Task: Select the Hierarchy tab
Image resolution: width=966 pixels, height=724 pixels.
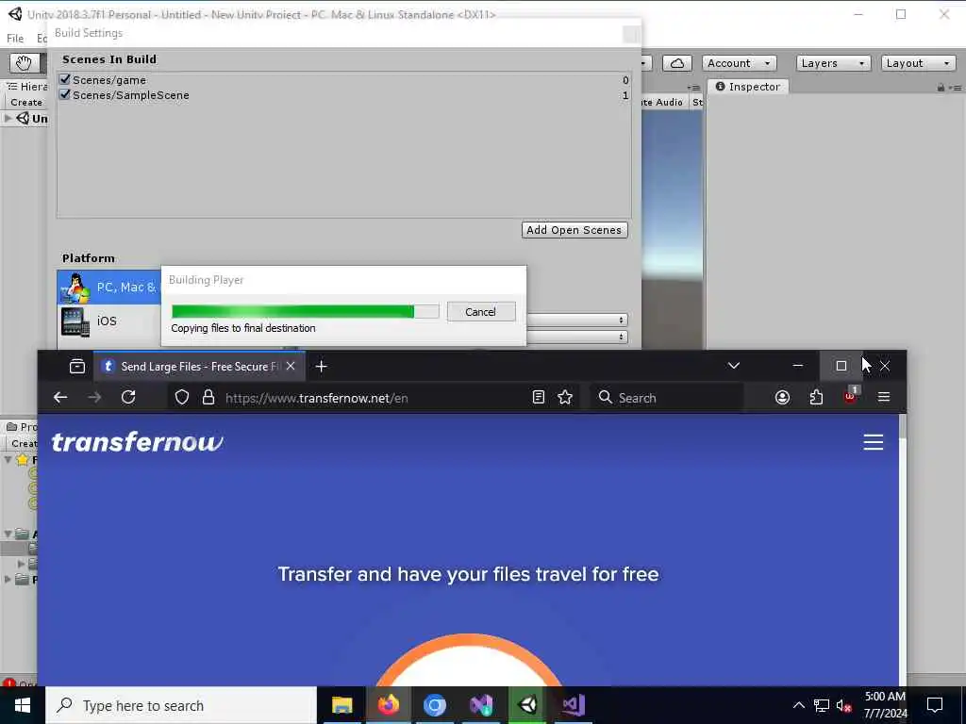Action: [x=27, y=87]
